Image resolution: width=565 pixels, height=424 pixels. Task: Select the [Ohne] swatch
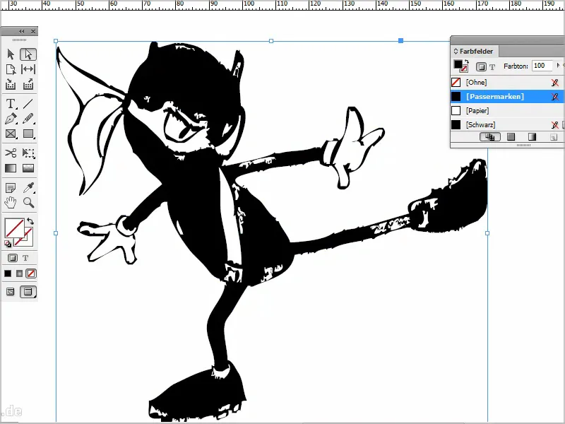coord(507,82)
